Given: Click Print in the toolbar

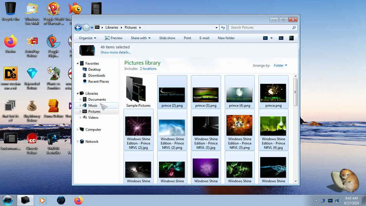Looking at the screenshot, I should [x=187, y=38].
